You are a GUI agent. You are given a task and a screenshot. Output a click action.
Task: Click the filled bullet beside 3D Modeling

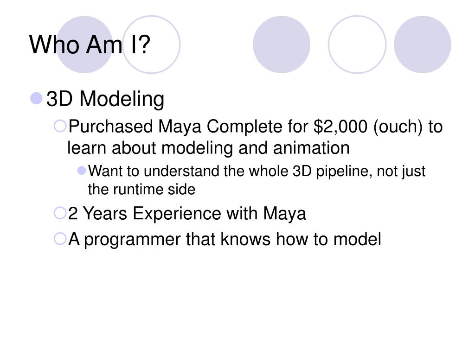pos(36,98)
